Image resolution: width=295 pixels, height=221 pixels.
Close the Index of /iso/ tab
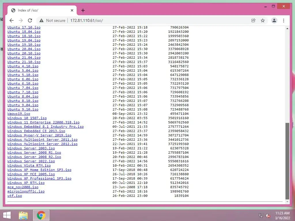[72, 10]
